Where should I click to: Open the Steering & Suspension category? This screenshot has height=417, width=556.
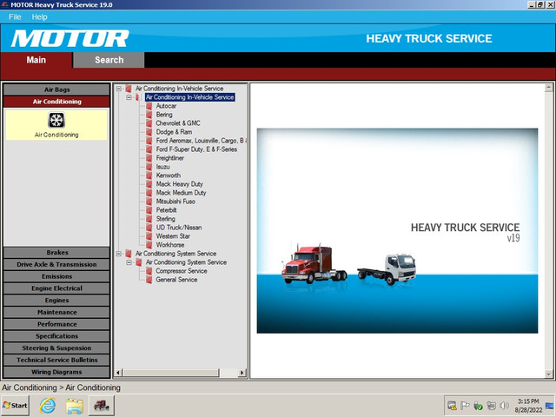pos(56,348)
